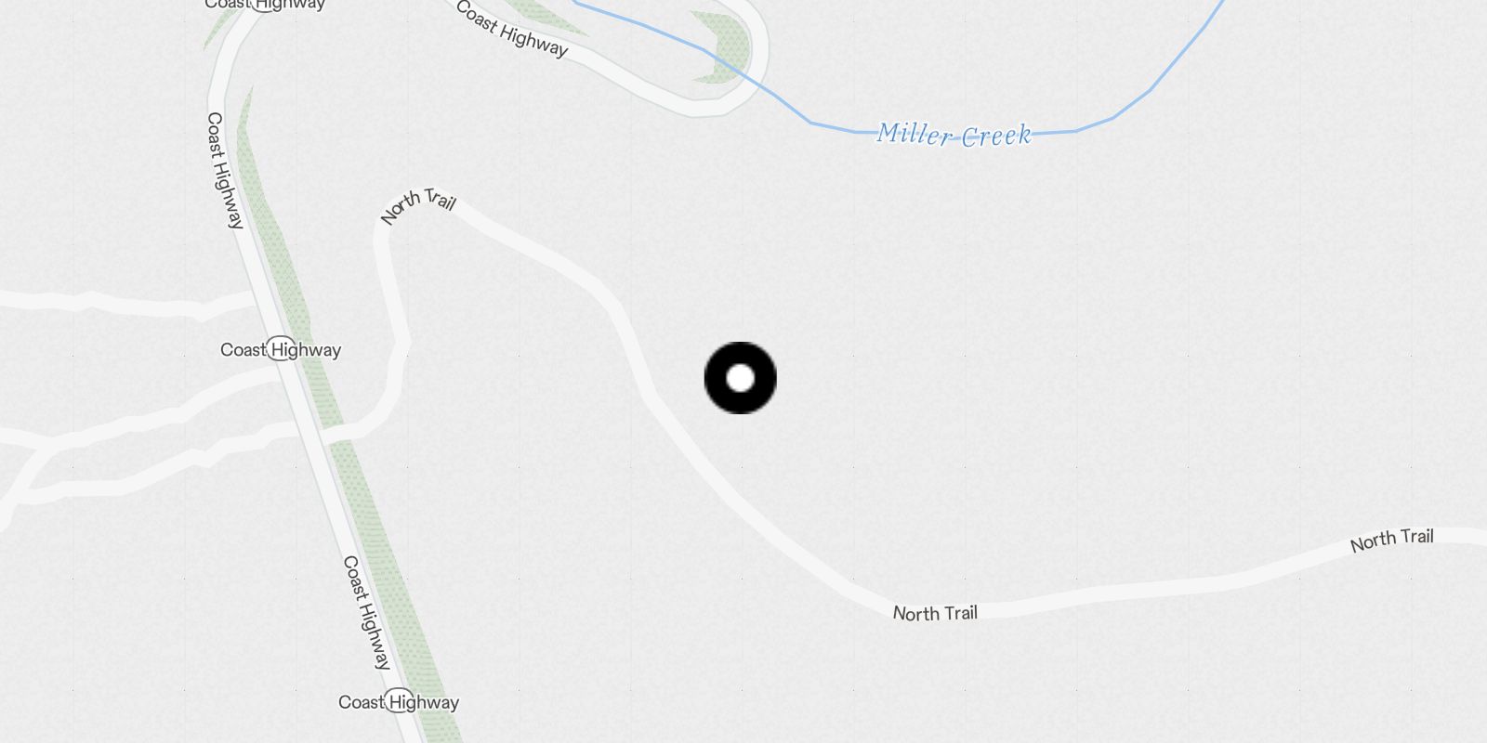Click the southernmost Coast Highway route shield
This screenshot has width=1487, height=743.
(399, 702)
